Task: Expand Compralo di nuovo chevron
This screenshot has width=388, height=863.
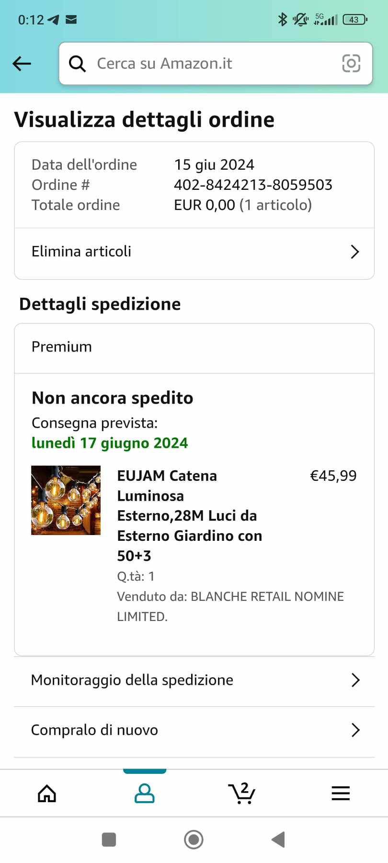Action: (x=355, y=730)
